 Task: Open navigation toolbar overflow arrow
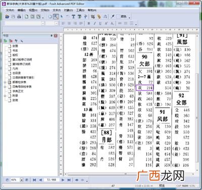(x=87, y=181)
